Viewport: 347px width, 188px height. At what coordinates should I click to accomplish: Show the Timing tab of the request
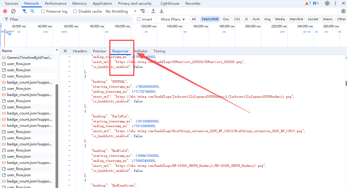point(159,51)
